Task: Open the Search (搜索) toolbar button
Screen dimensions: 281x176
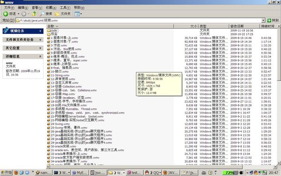Action: coord(46,14)
